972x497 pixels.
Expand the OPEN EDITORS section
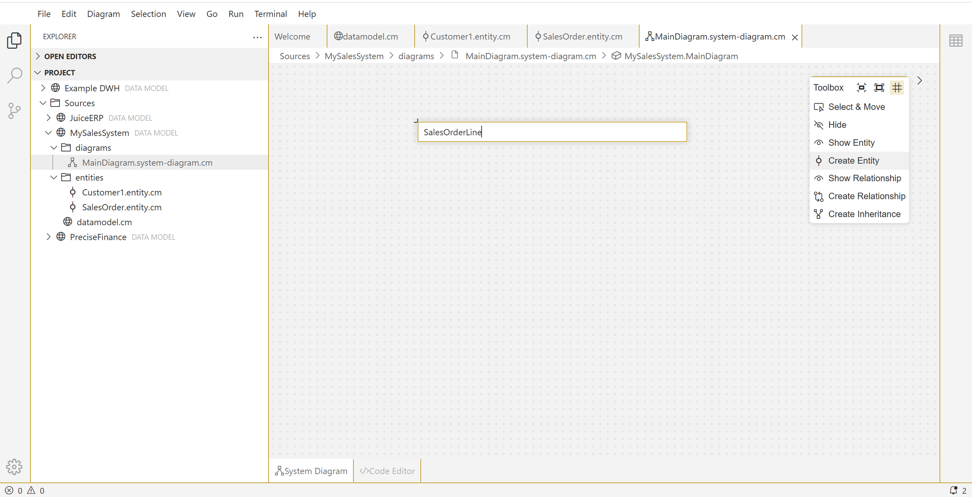(x=70, y=56)
